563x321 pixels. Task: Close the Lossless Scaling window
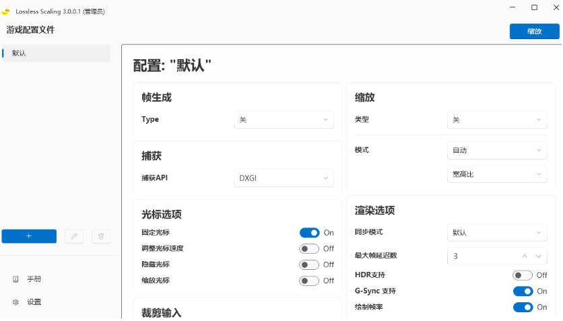click(x=556, y=7)
